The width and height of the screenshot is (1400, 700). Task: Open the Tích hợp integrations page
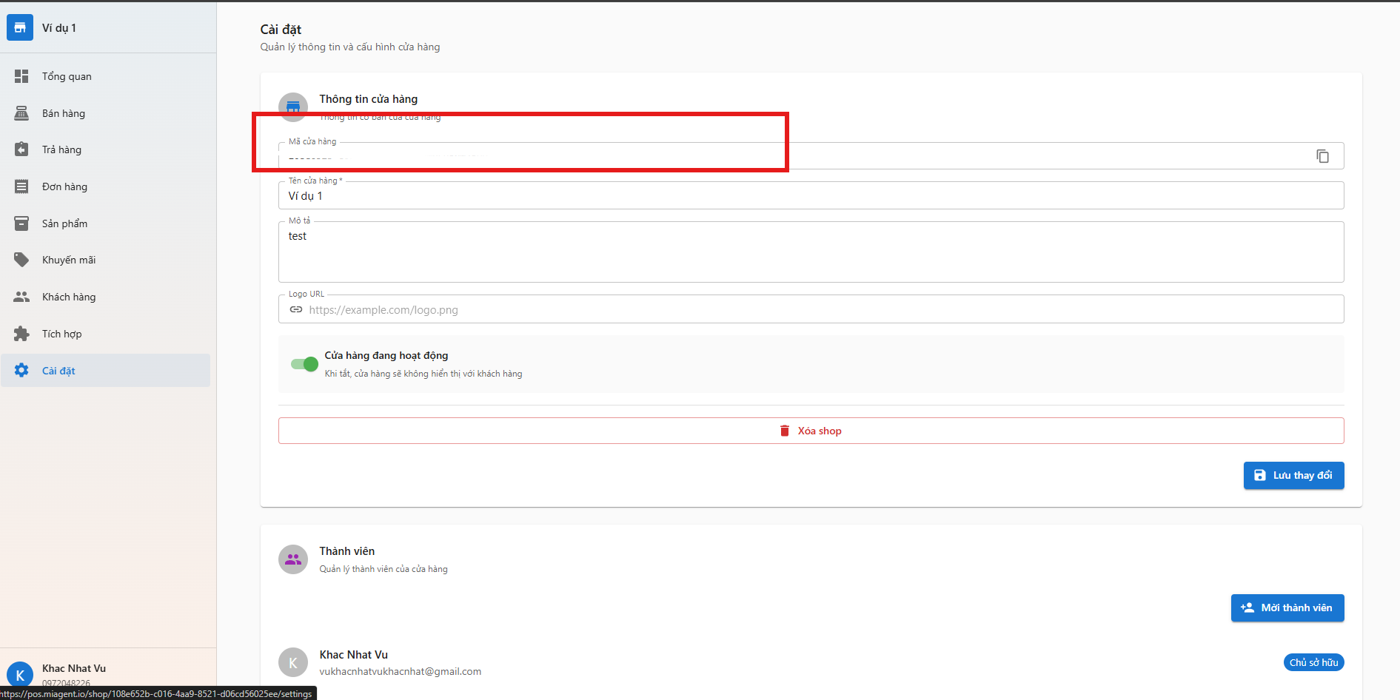point(61,334)
